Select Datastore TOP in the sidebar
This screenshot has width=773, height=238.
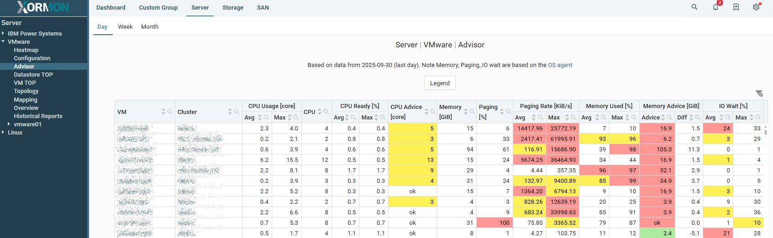(33, 75)
